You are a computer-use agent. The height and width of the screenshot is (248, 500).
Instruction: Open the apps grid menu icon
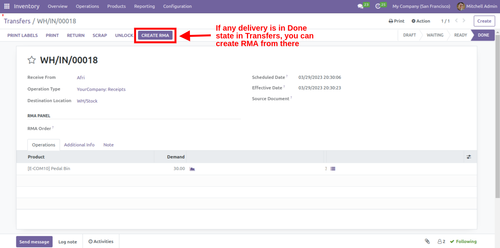(x=7, y=6)
